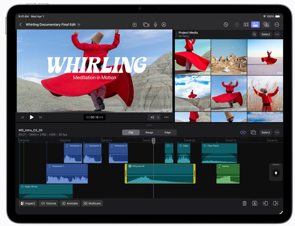This screenshot has width=295, height=226.
Task: Toggle the photo media browser button
Action: tap(255, 25)
